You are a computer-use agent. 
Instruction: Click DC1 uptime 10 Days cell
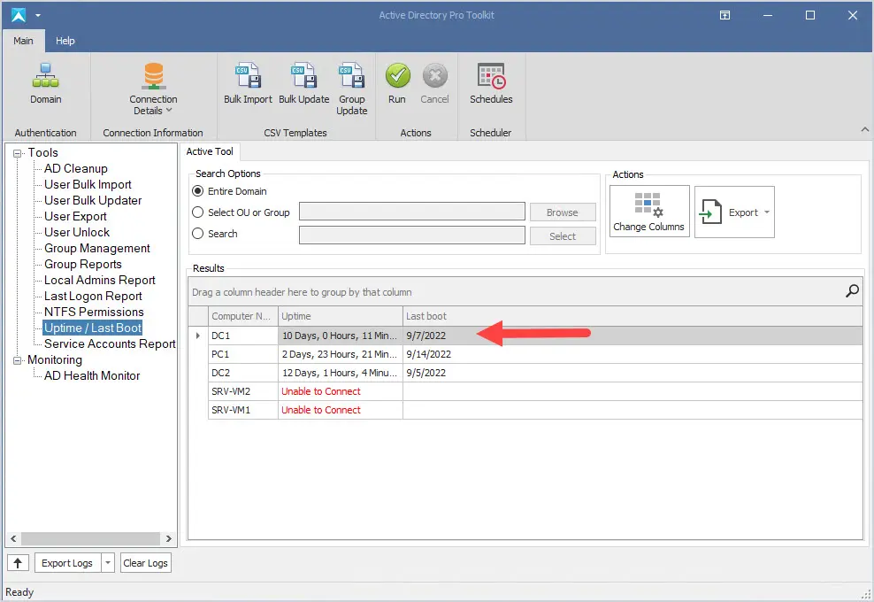341,336
